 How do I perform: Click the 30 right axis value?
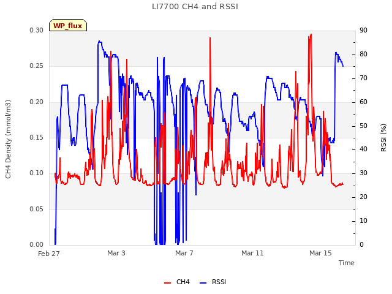[x=363, y=173]
